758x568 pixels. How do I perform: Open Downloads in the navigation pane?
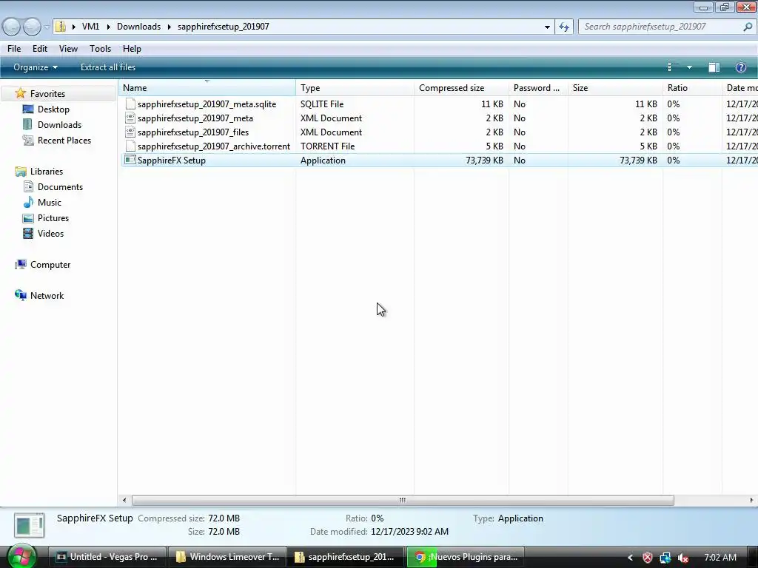59,124
